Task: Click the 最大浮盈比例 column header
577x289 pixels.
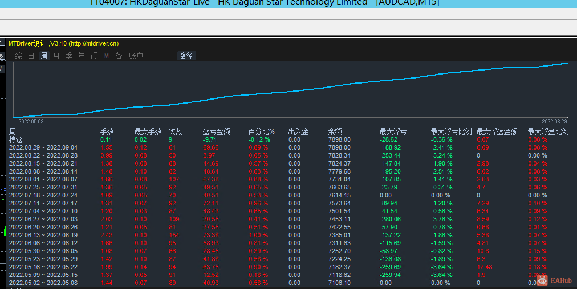Action: coord(548,131)
